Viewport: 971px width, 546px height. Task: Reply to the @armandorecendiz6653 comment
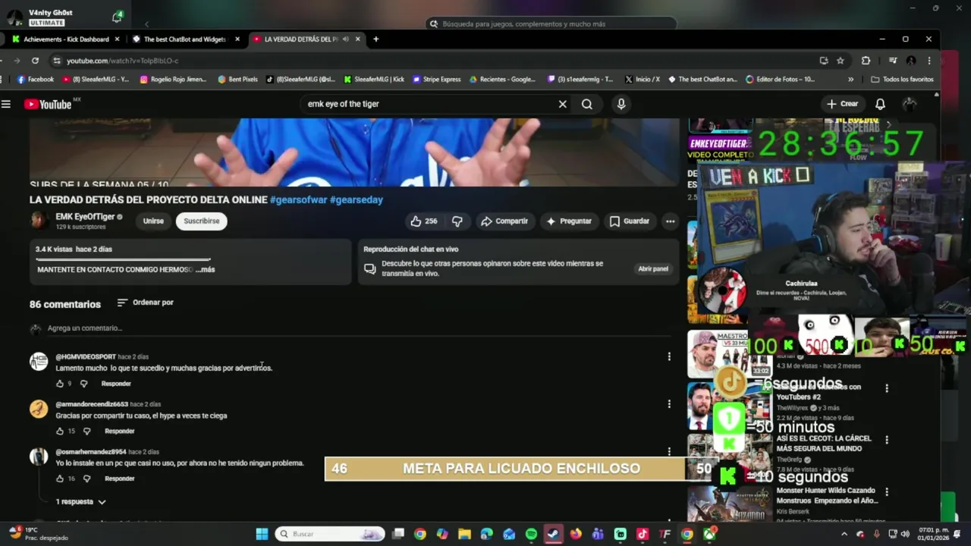119,431
